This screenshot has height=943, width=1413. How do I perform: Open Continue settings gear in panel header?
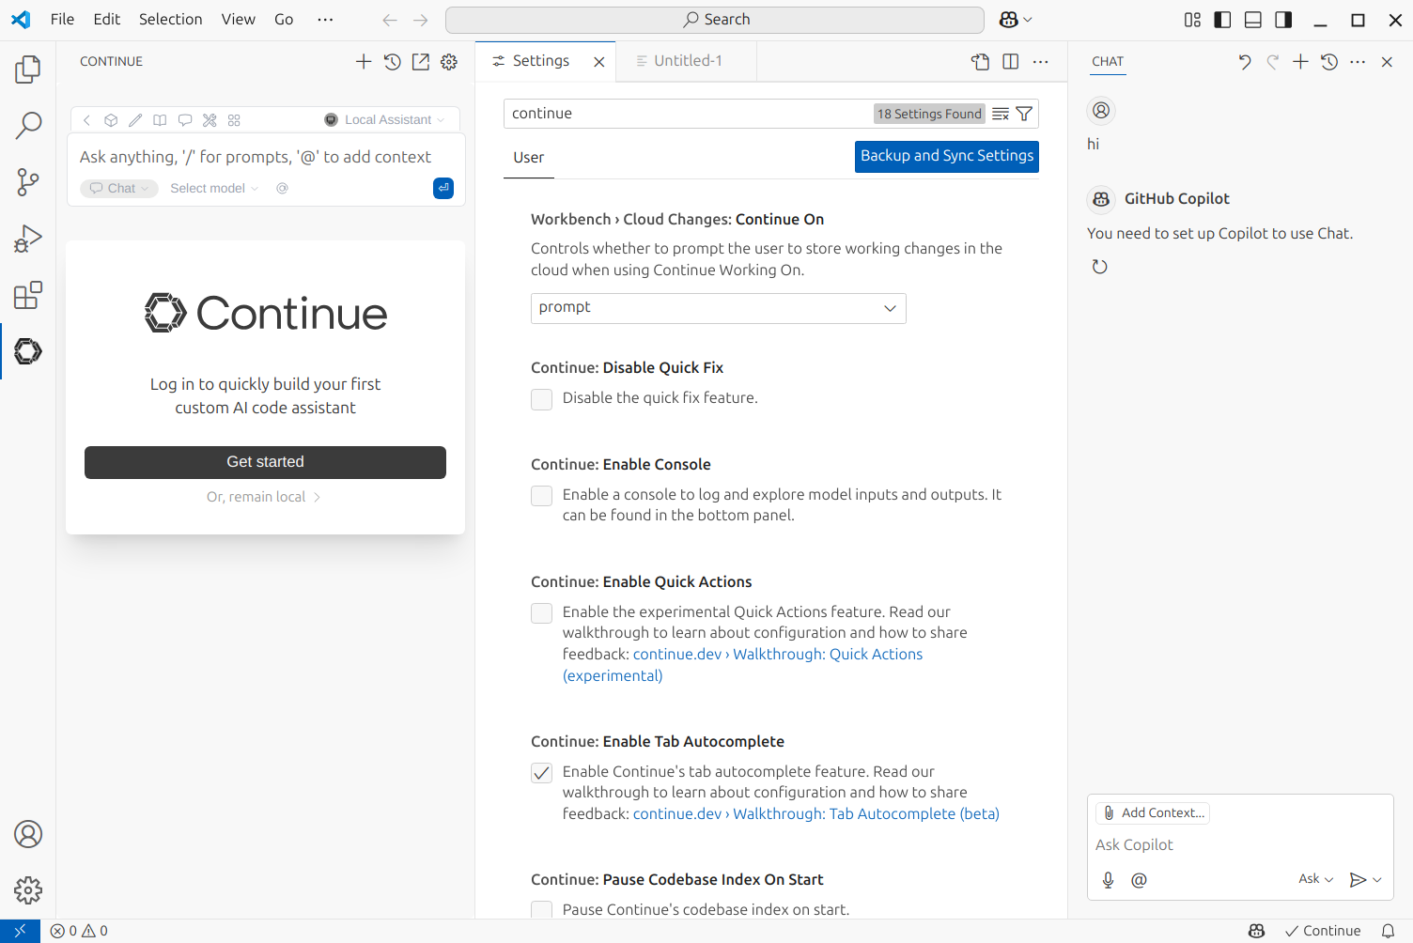449,61
